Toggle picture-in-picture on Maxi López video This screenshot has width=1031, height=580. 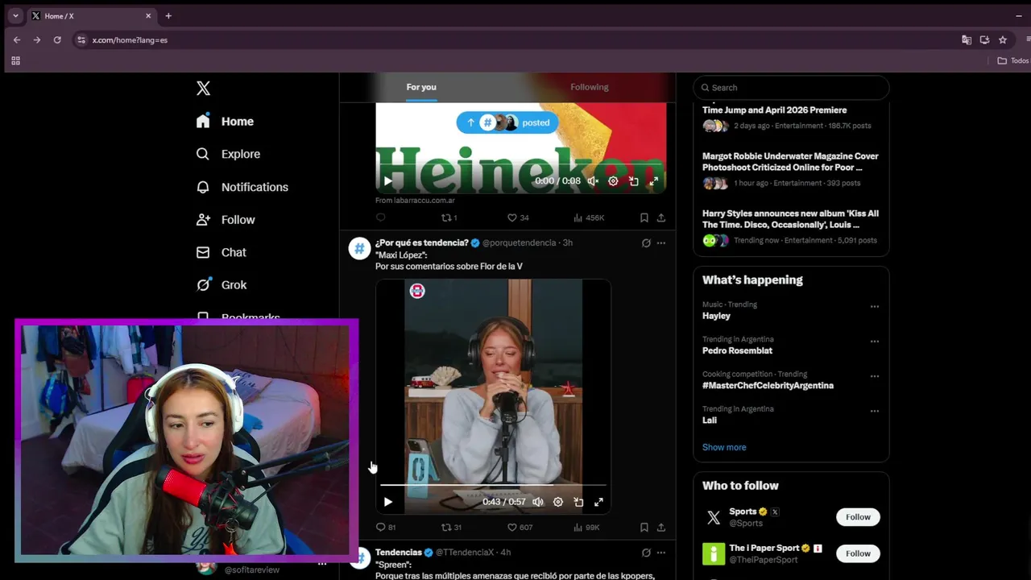(578, 502)
